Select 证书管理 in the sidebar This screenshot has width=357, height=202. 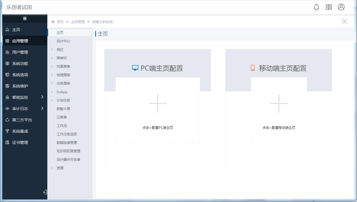(20, 142)
